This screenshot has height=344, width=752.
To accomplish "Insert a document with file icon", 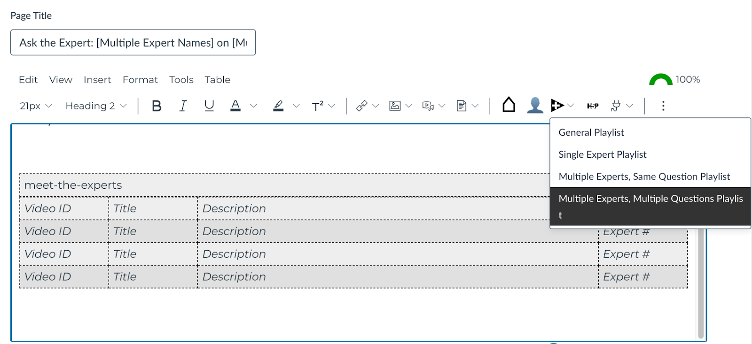I will coord(462,106).
